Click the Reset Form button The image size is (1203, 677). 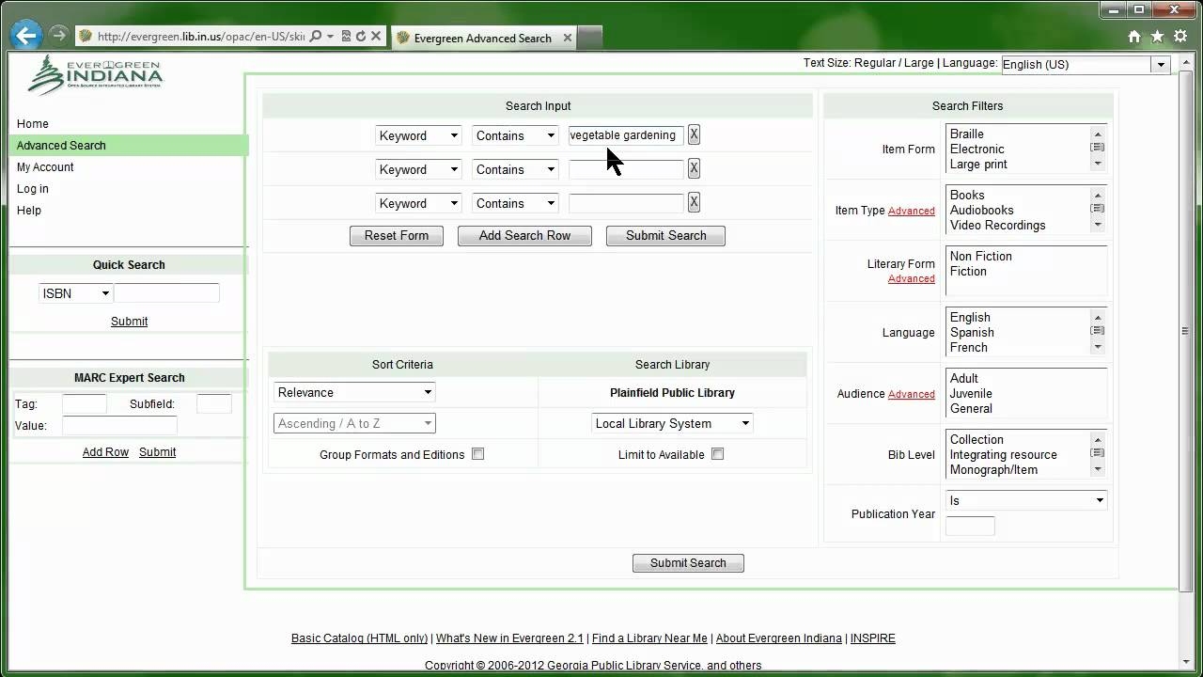pos(397,235)
